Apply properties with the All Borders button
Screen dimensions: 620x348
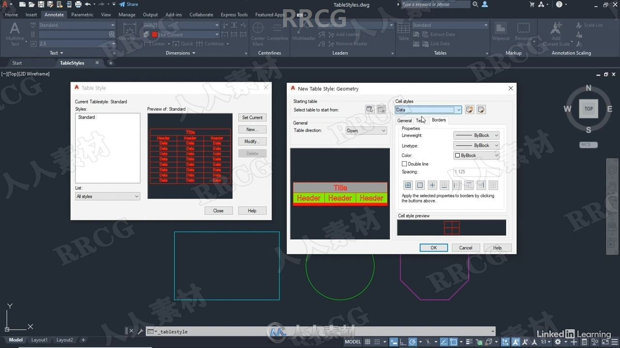[408, 185]
